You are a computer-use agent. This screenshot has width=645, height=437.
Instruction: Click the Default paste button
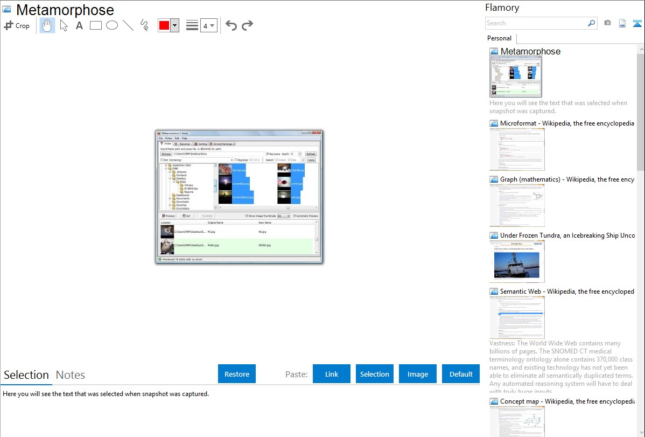(x=461, y=374)
